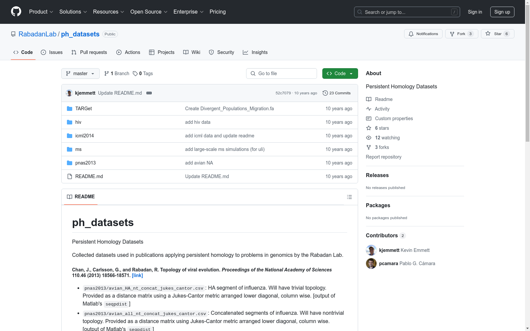Switch to the Pull requests tab
The width and height of the screenshot is (530, 331).
pyautogui.click(x=89, y=52)
